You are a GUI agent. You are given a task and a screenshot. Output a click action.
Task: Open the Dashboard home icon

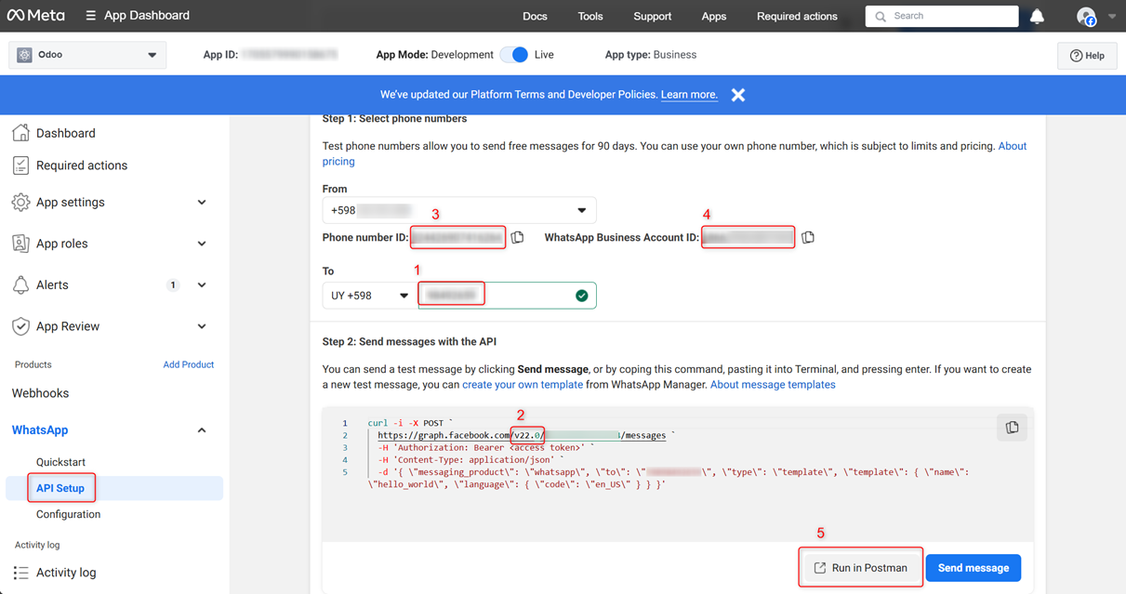20,133
